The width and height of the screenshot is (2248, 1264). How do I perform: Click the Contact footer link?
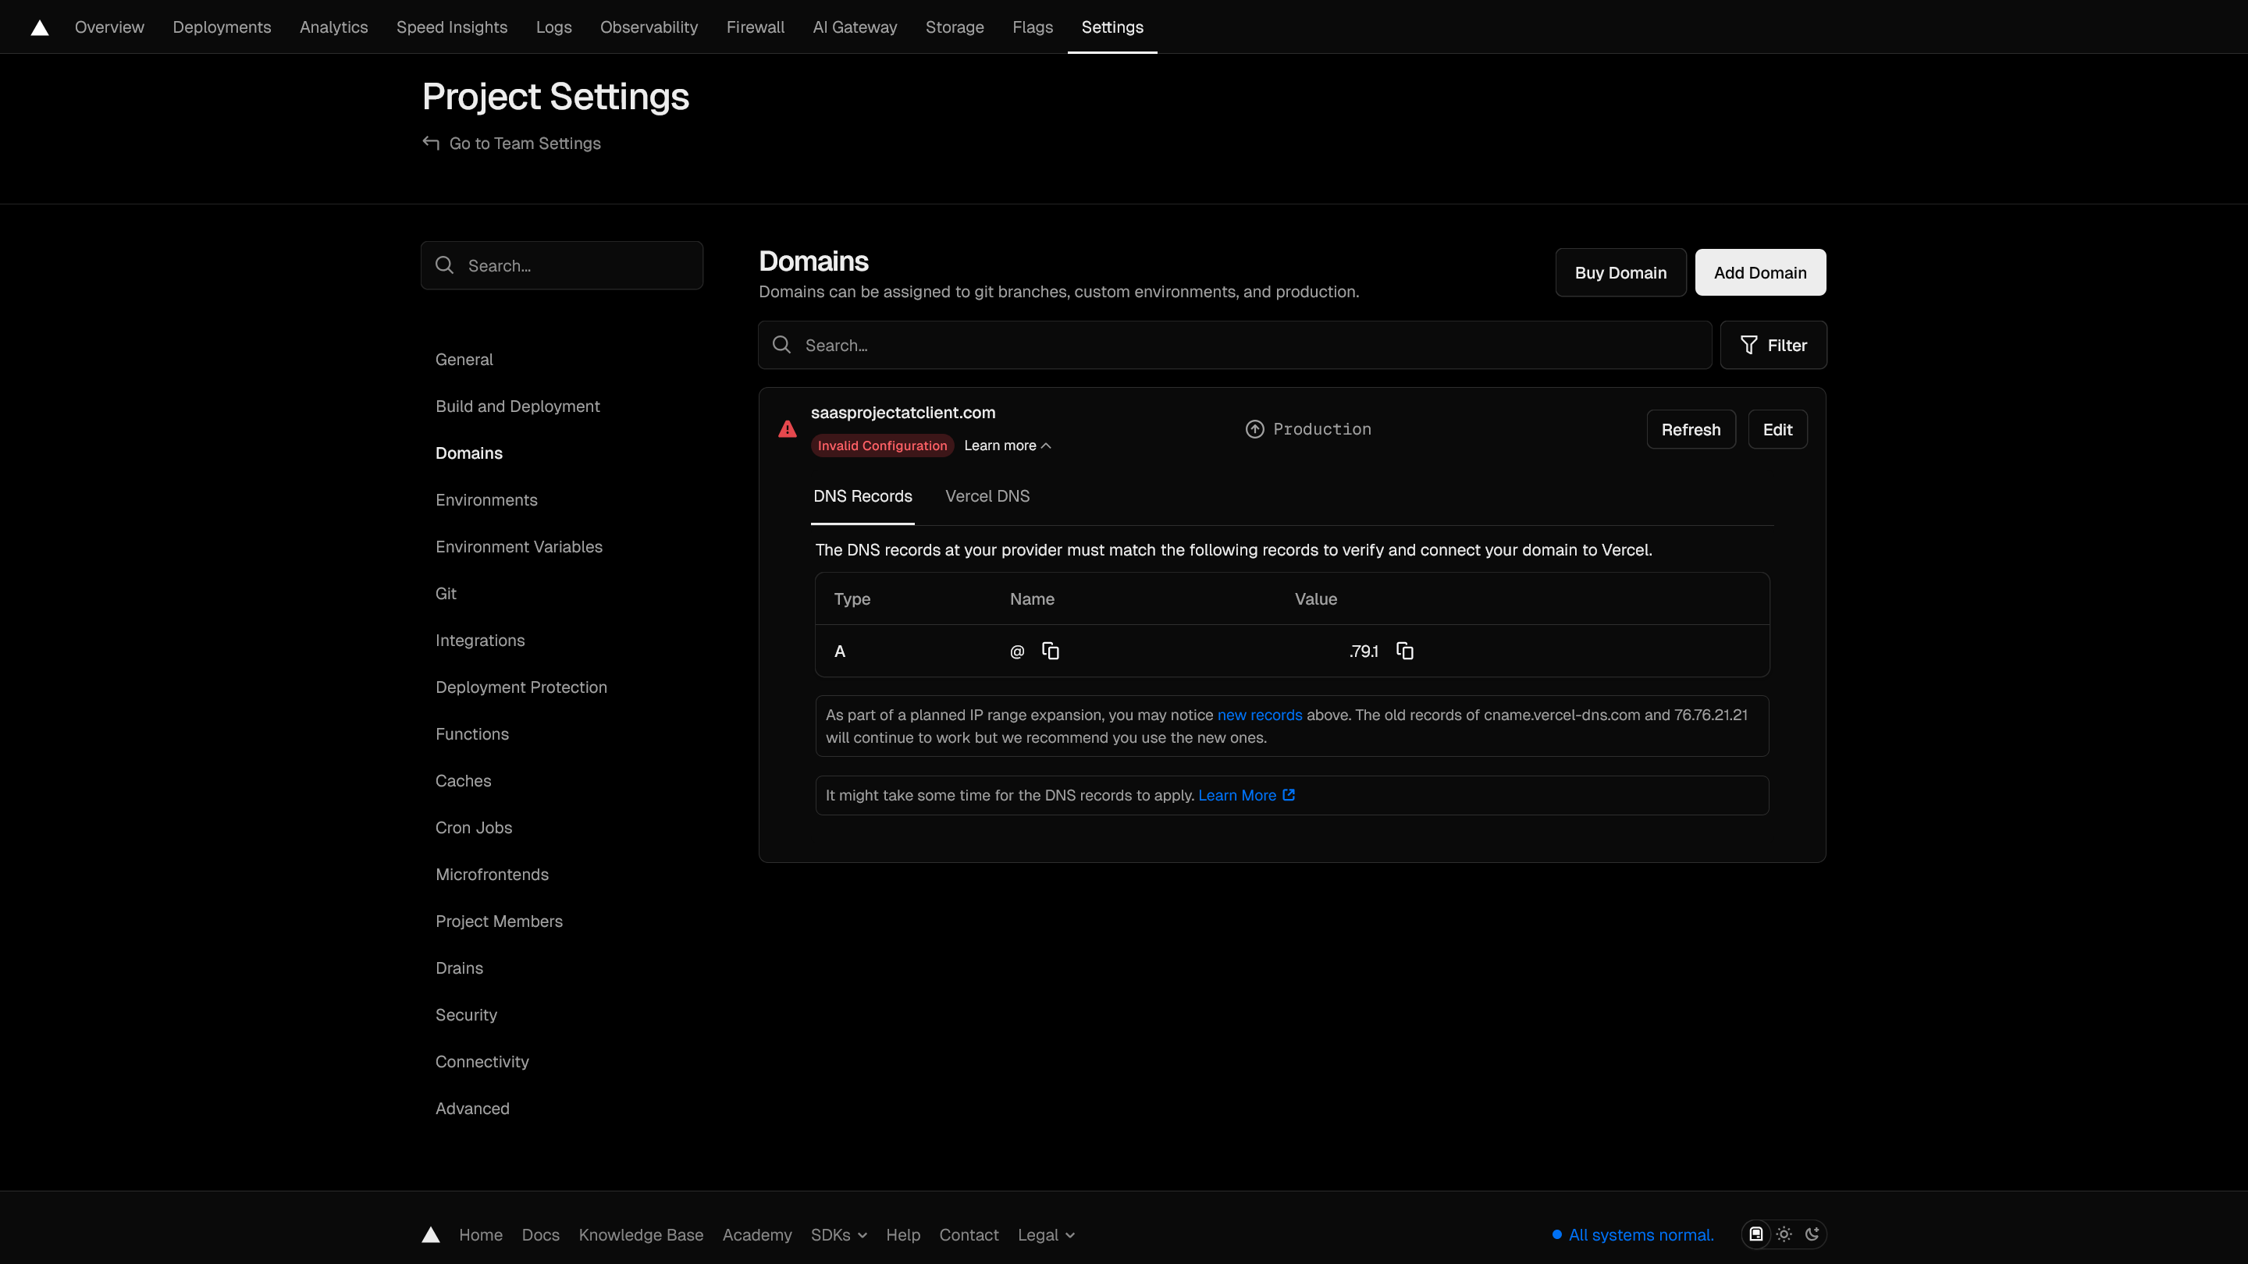[969, 1235]
